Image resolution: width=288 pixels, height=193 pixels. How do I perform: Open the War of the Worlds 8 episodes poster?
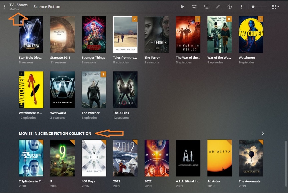pos(219,34)
